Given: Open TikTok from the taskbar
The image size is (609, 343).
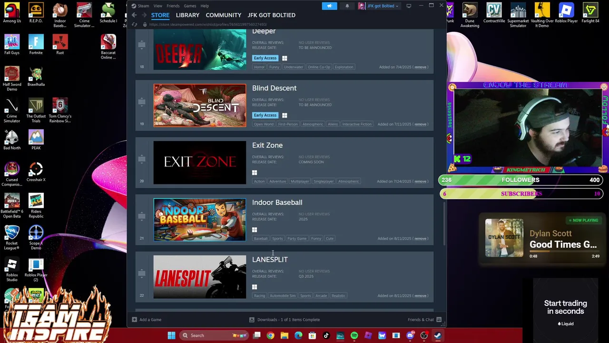Looking at the screenshot, I should point(326,335).
